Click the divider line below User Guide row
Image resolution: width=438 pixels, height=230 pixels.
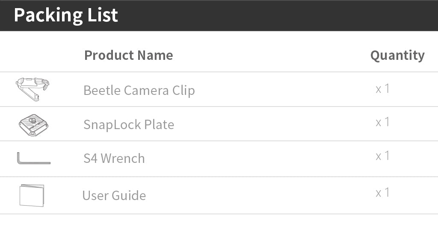click(219, 214)
